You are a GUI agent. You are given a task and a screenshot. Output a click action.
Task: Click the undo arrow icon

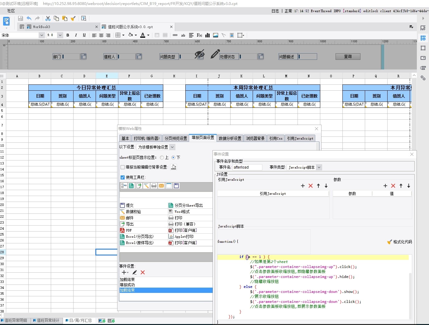point(29,18)
